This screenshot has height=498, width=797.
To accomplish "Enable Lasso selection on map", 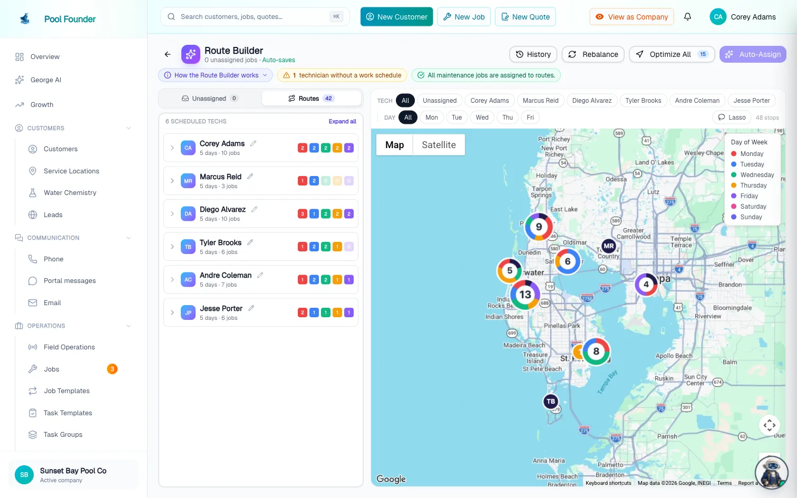I will click(x=732, y=118).
